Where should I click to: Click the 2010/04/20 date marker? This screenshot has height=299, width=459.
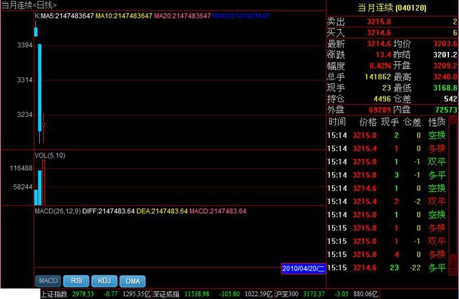click(x=303, y=268)
